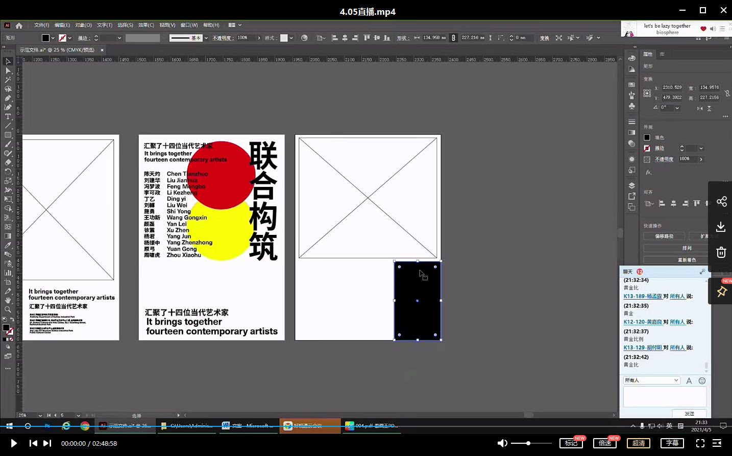
Task: Toggle fullscreen mode in the video player
Action: (700, 443)
